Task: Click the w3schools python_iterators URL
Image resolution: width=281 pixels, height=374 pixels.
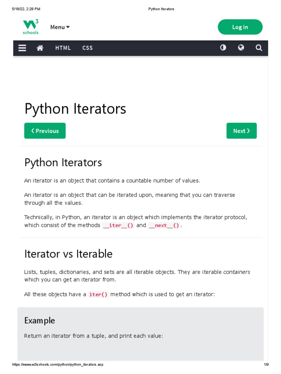Action: [58, 365]
